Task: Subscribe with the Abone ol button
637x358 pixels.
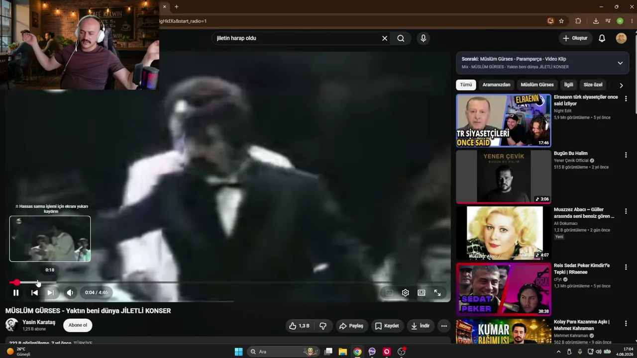Action: pyautogui.click(x=78, y=325)
